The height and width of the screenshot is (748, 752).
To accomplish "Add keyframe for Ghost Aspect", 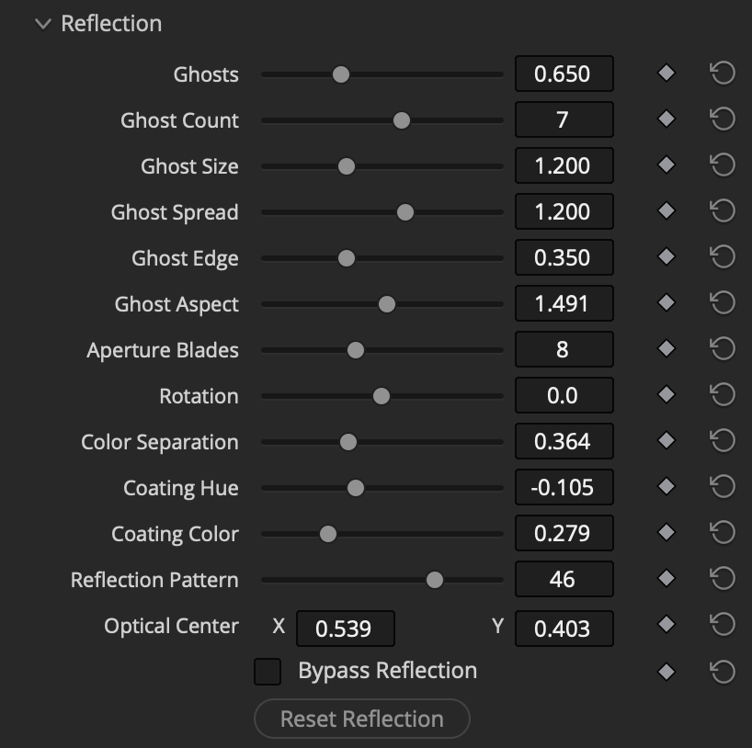I will point(667,303).
